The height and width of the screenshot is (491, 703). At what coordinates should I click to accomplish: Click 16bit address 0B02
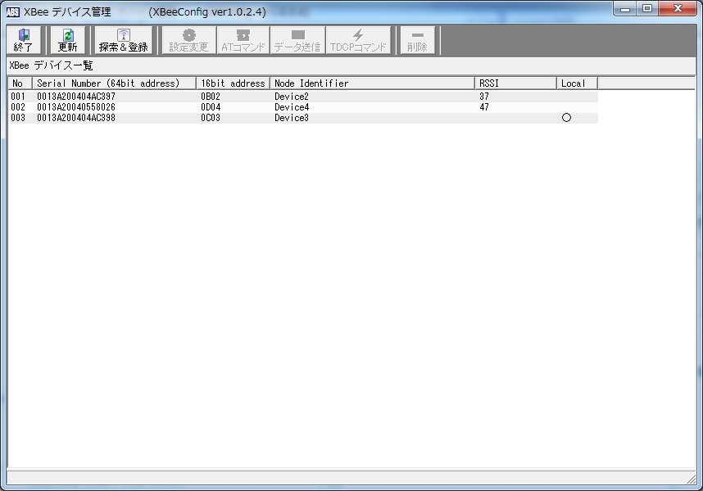coord(211,97)
